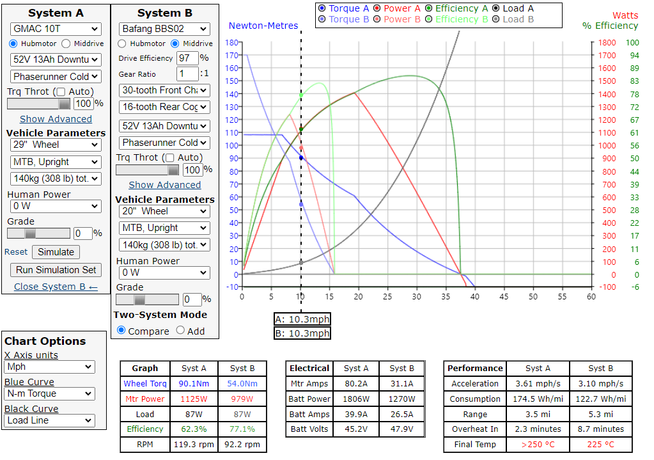Image resolution: width=654 pixels, height=460 pixels.
Task: Click Run Simulation Set button
Action: (56, 270)
